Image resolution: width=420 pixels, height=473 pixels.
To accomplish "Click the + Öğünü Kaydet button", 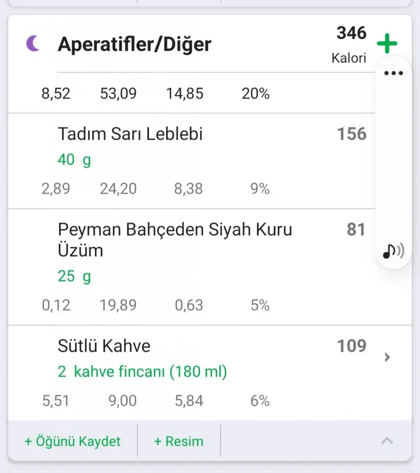I will 73,441.
